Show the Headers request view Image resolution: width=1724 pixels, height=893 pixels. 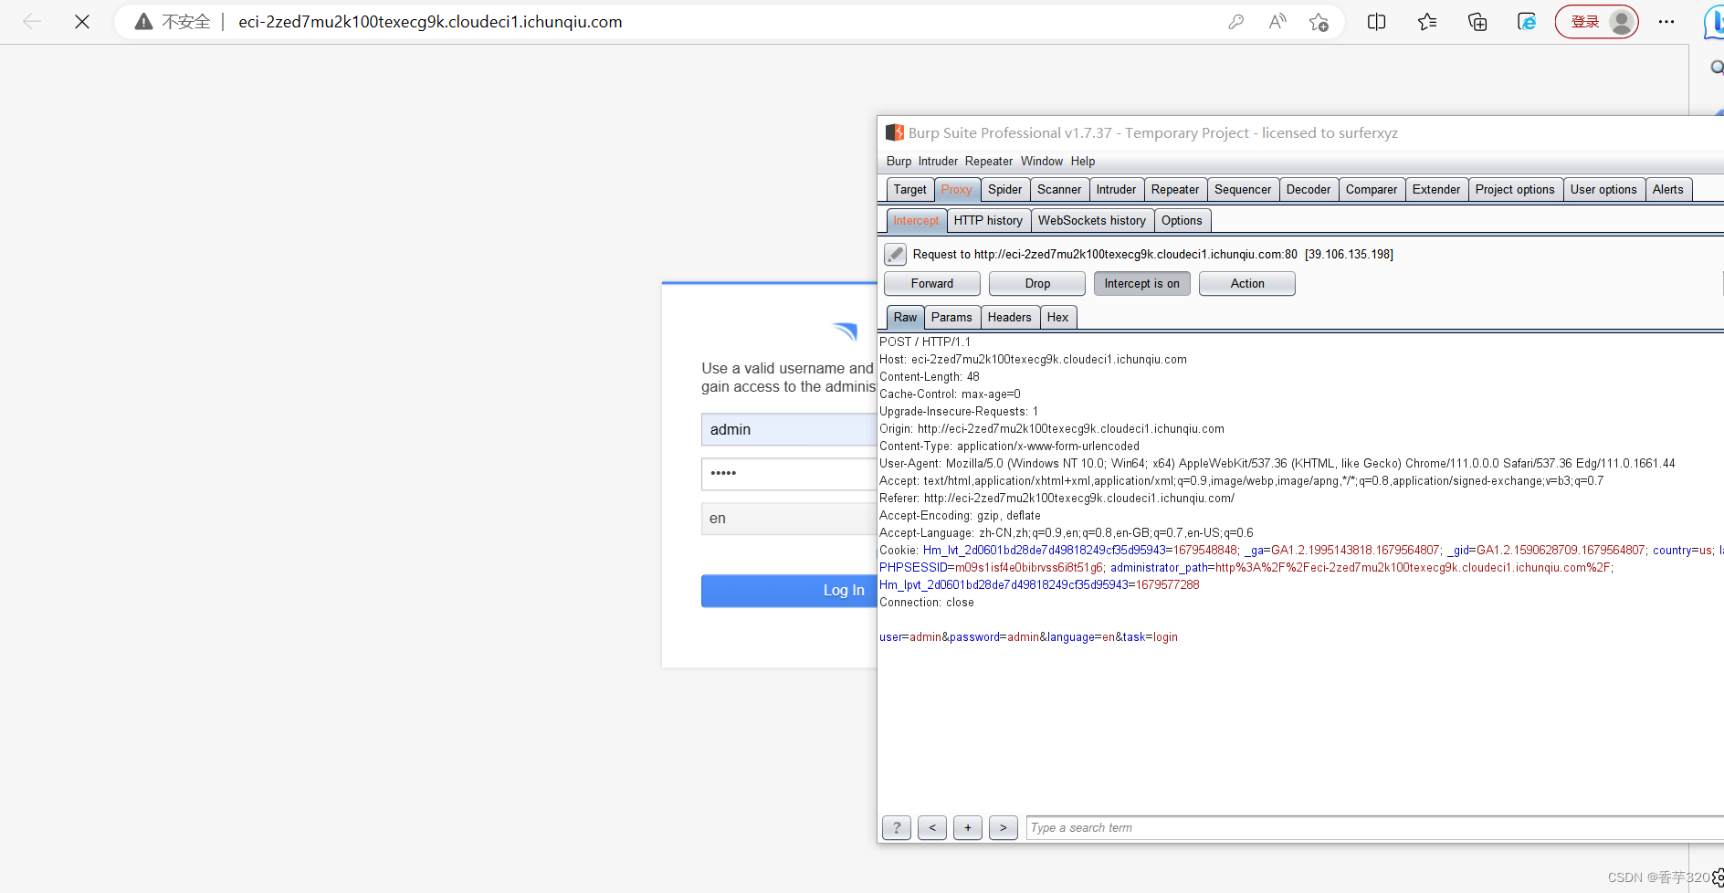(x=1009, y=318)
